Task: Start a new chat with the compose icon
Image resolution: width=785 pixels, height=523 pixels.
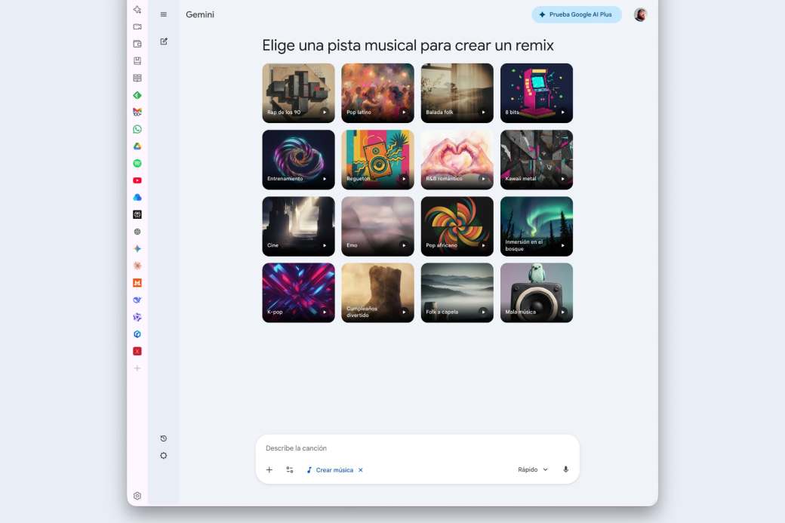Action: tap(163, 42)
